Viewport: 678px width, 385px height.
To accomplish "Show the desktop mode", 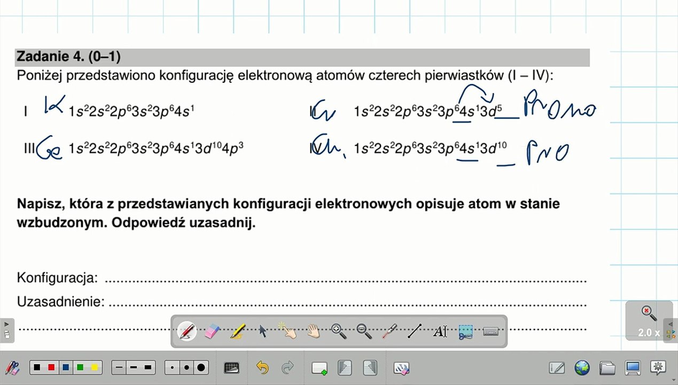I will point(633,368).
